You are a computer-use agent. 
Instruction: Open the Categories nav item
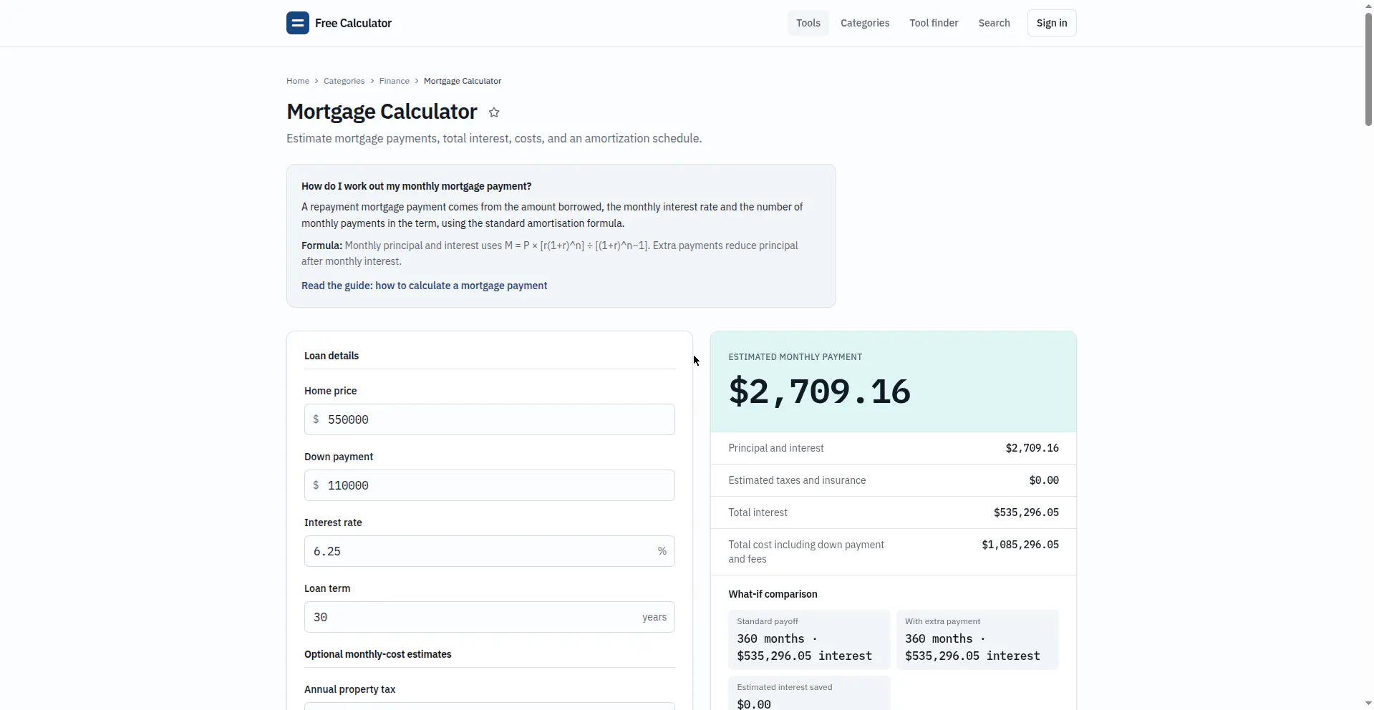point(865,23)
